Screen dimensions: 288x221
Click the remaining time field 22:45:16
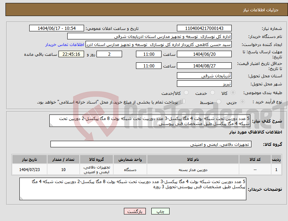71,54
